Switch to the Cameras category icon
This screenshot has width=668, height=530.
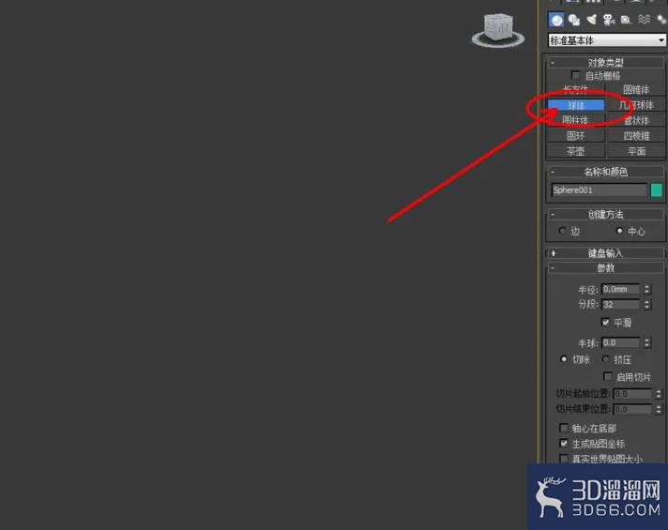609,20
